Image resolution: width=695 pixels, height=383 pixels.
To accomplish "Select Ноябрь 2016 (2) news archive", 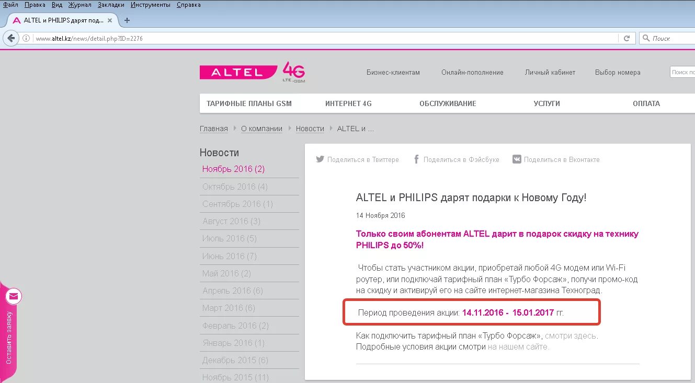I will [x=233, y=169].
